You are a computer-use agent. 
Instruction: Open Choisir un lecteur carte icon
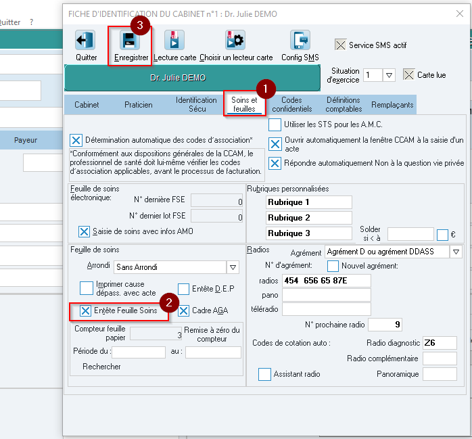click(x=235, y=40)
